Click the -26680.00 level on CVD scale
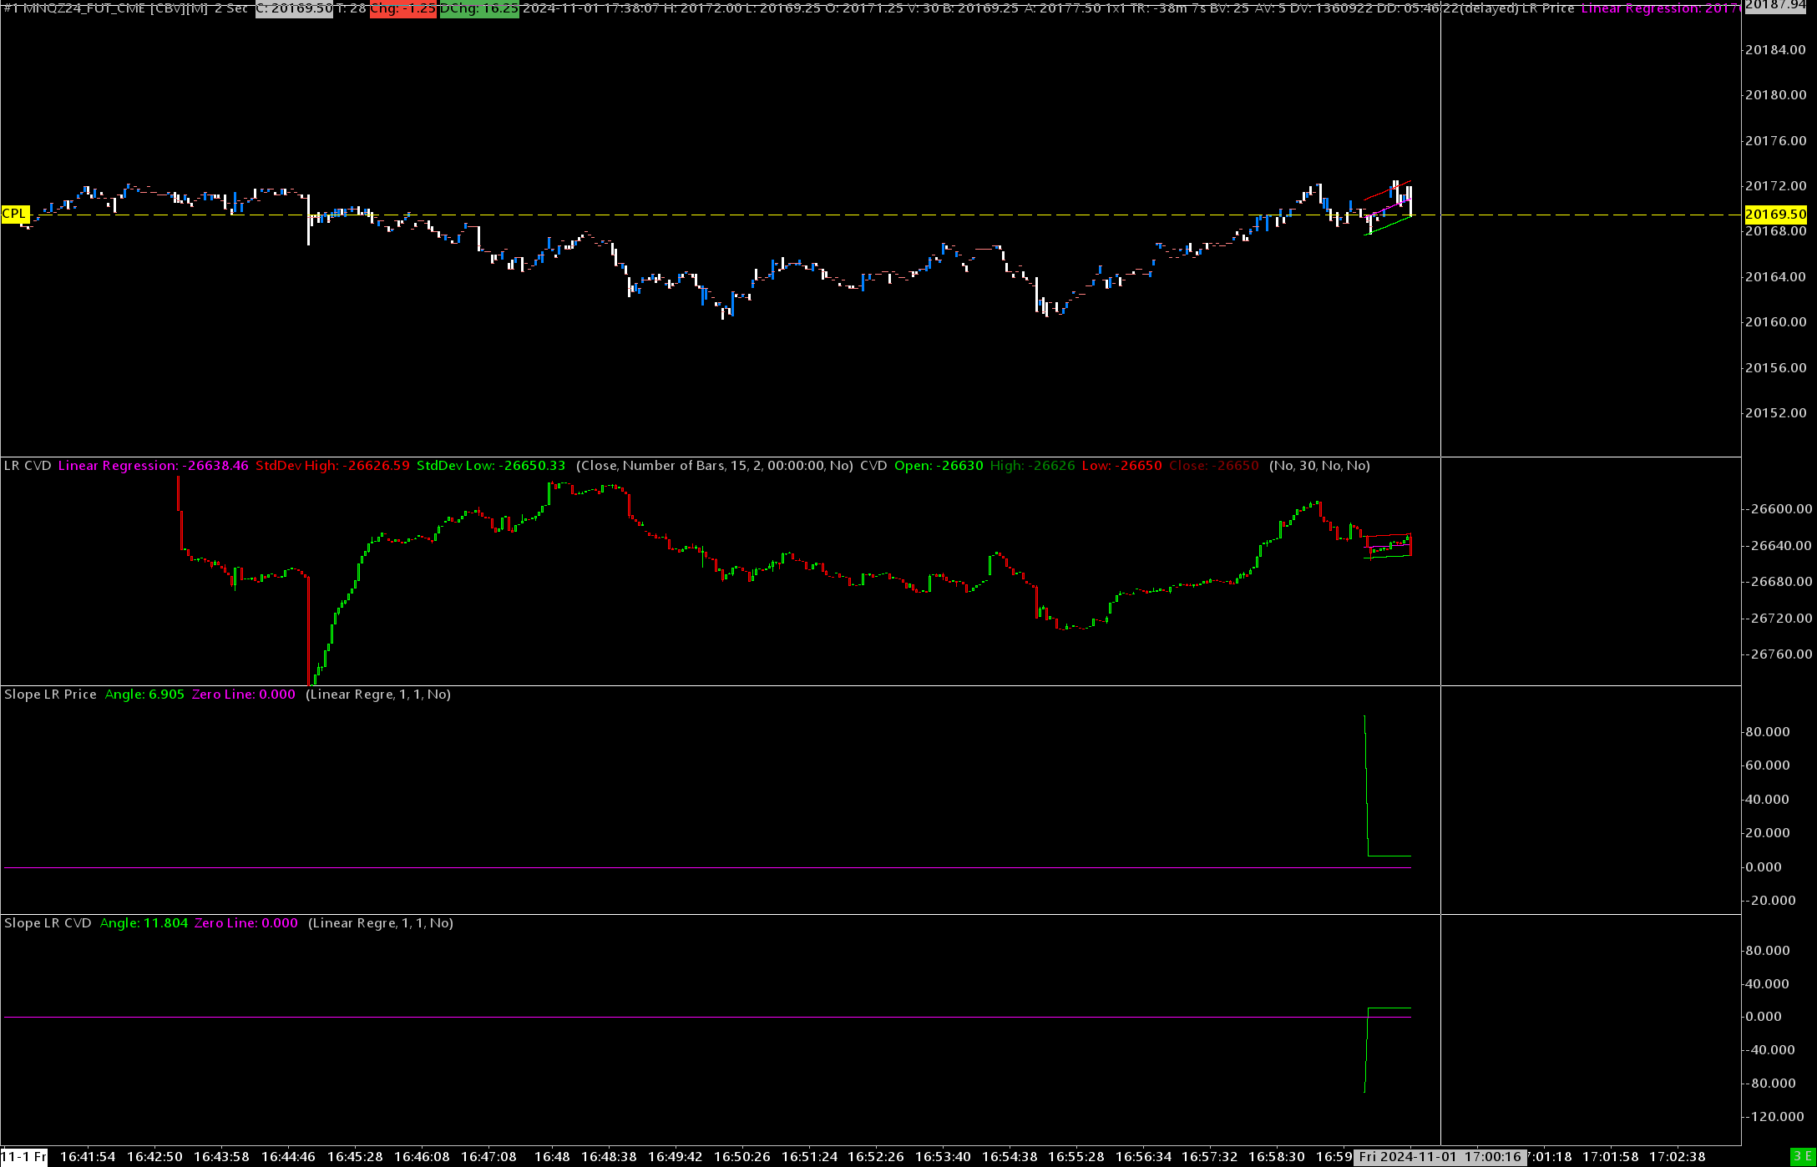 [1780, 582]
